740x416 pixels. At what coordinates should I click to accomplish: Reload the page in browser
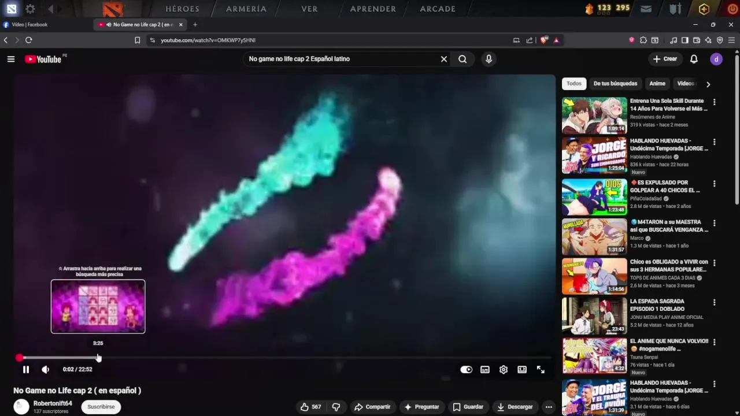[x=28, y=40]
